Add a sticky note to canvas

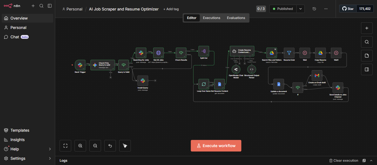367,56
